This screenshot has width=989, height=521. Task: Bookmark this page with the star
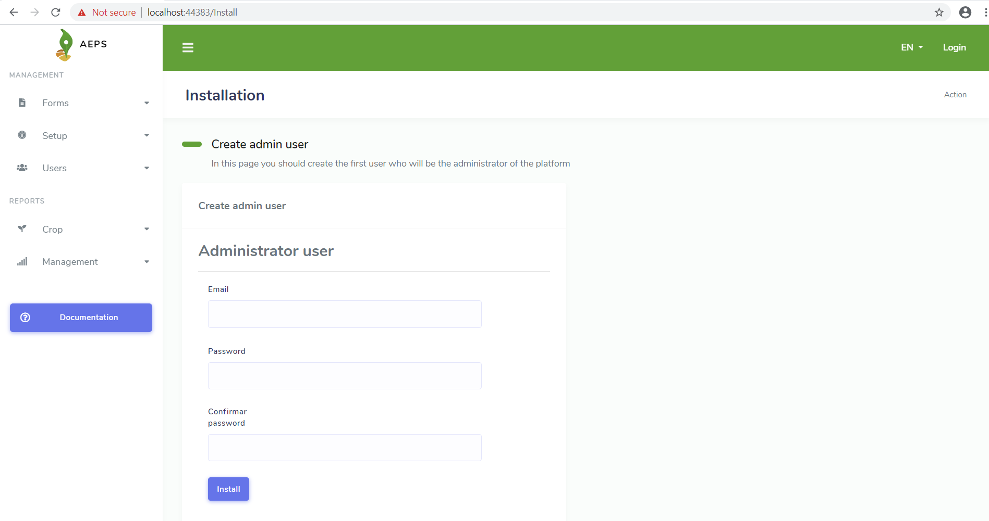click(x=939, y=12)
